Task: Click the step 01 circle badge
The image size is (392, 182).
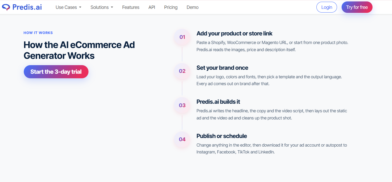Action: tap(182, 37)
